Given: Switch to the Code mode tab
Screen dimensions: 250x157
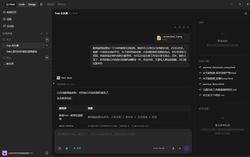Looking at the screenshot, I should pos(22,4).
